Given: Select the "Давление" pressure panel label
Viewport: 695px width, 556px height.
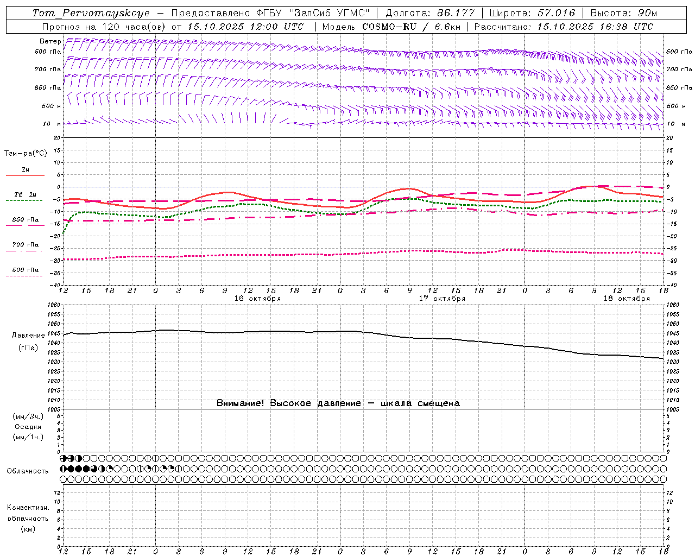Looking at the screenshot, I should (28, 336).
